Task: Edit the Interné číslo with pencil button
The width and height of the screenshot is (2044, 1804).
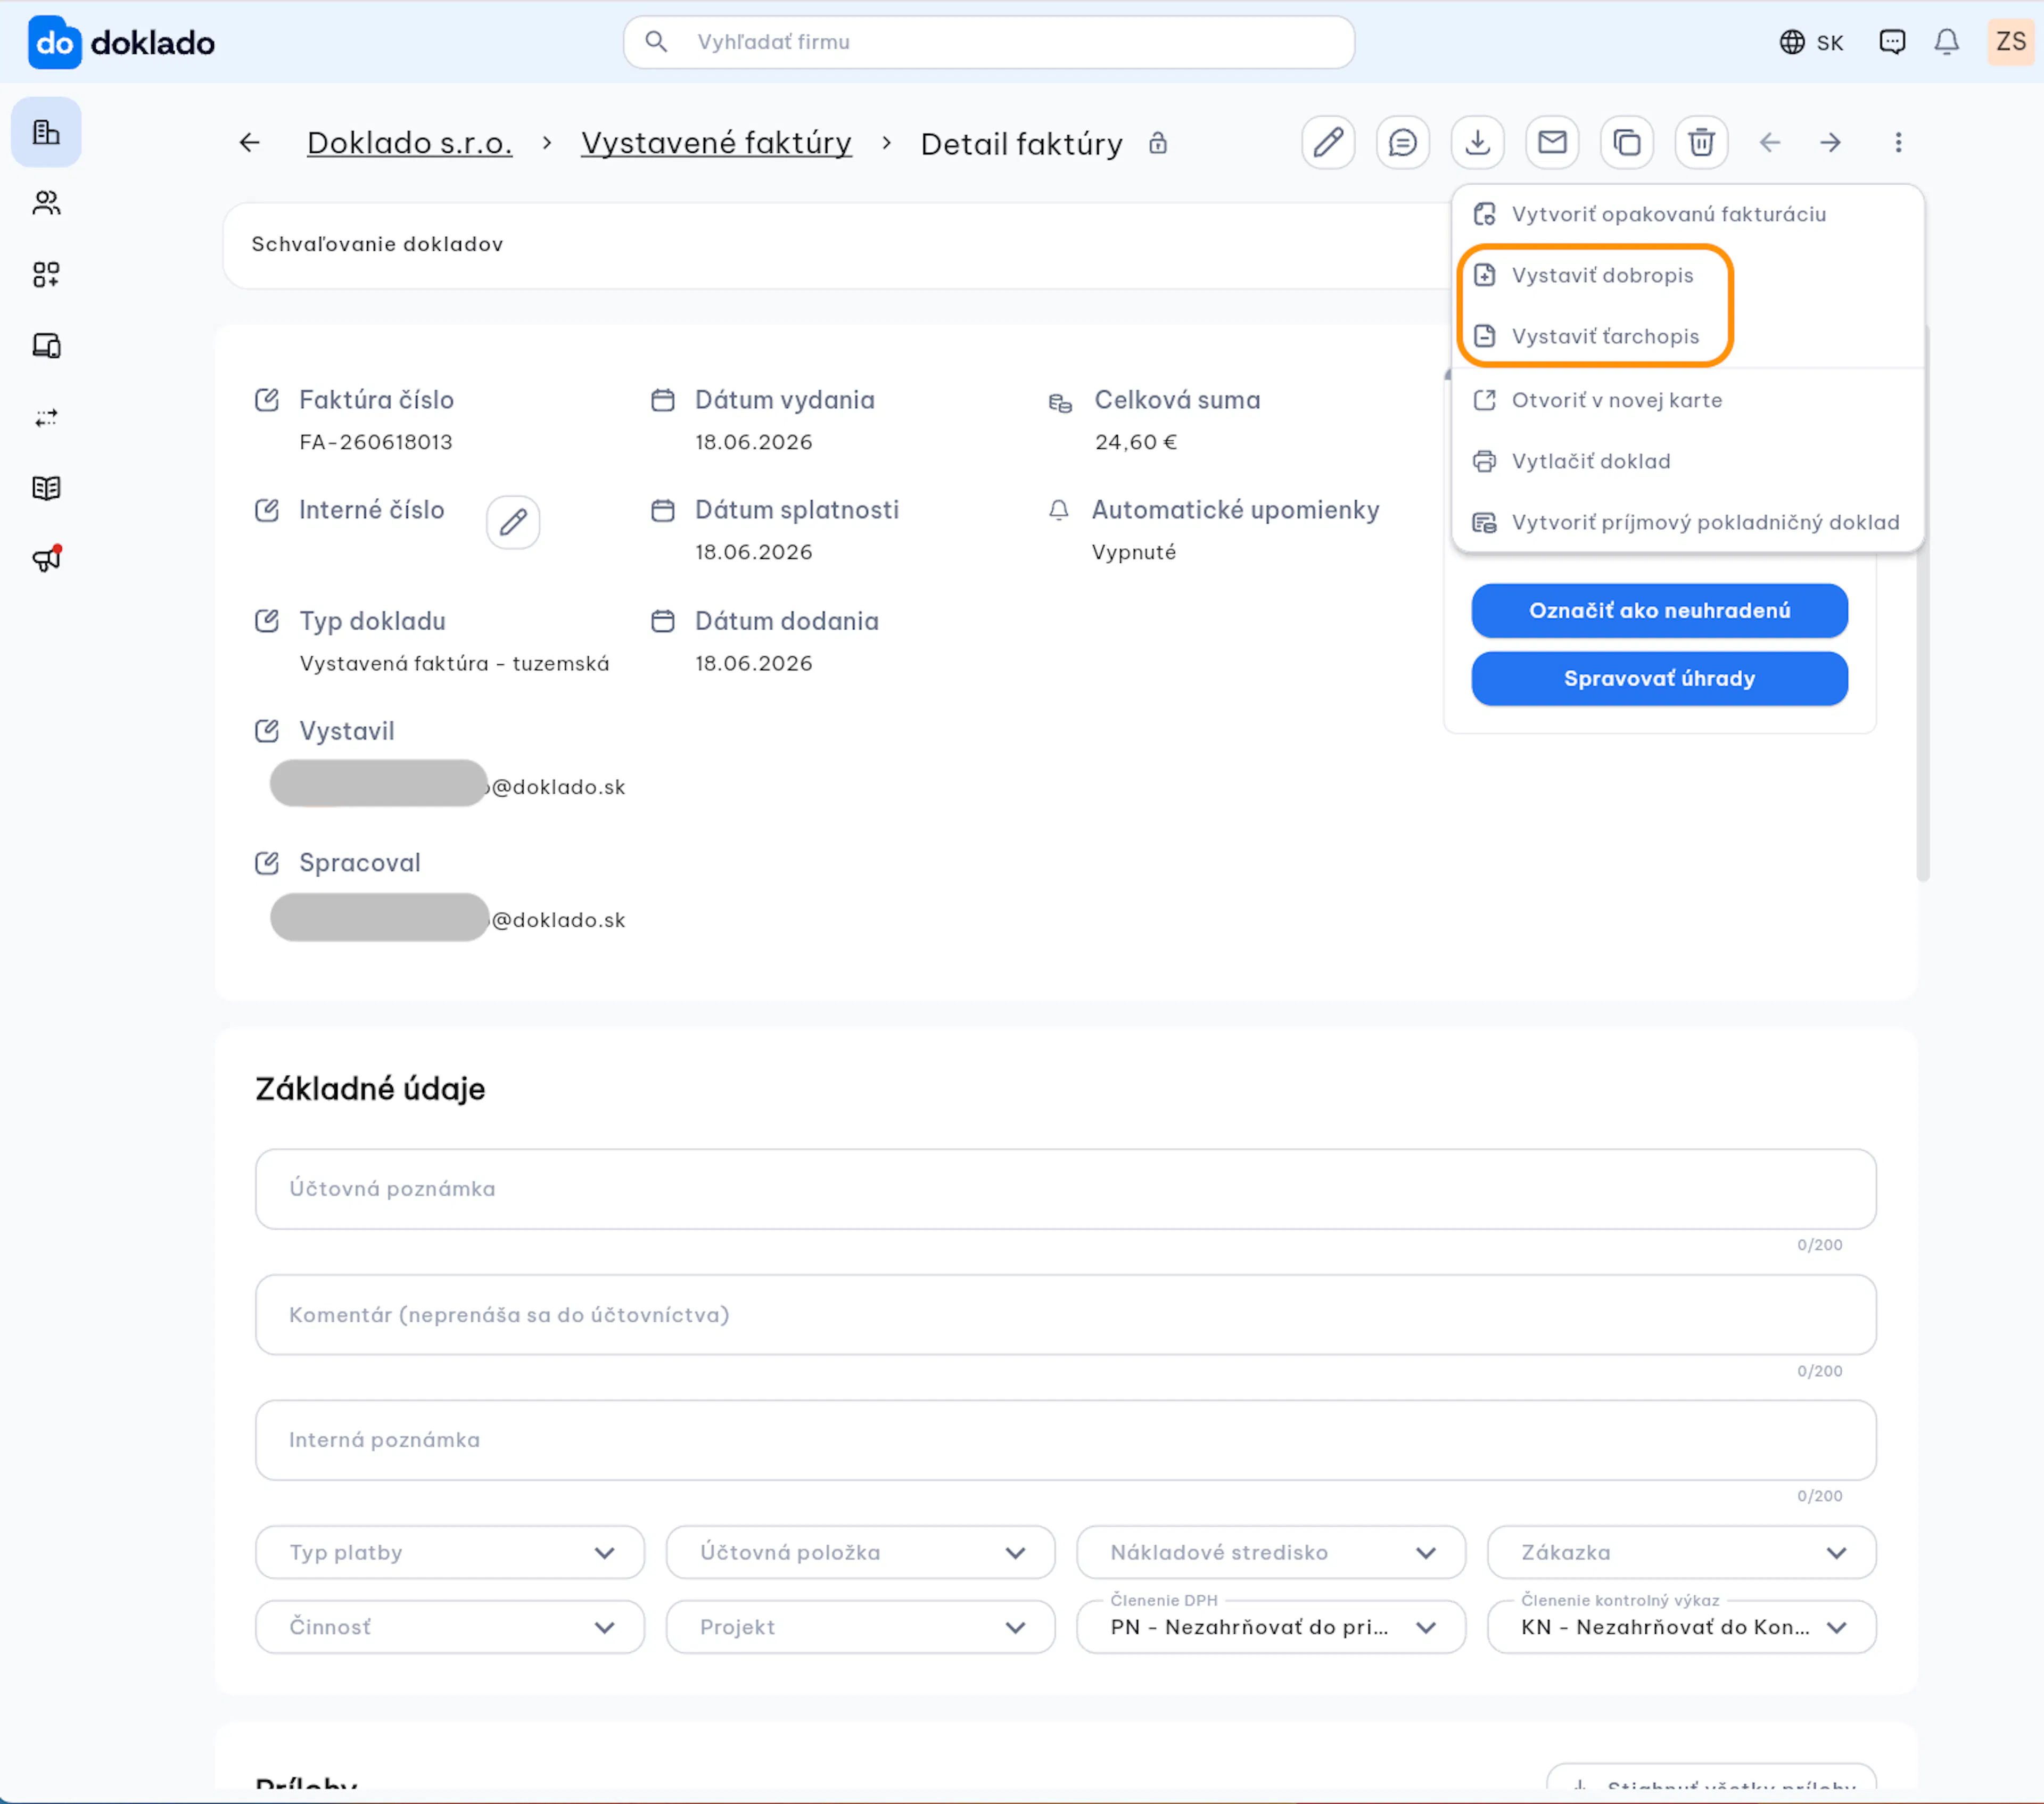Action: [513, 522]
